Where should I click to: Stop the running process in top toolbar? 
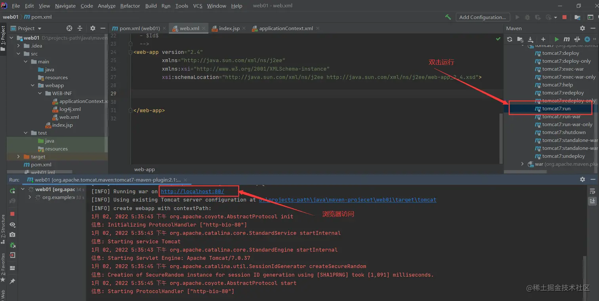(565, 17)
